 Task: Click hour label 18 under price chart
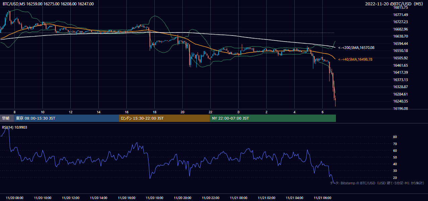tap(154, 112)
